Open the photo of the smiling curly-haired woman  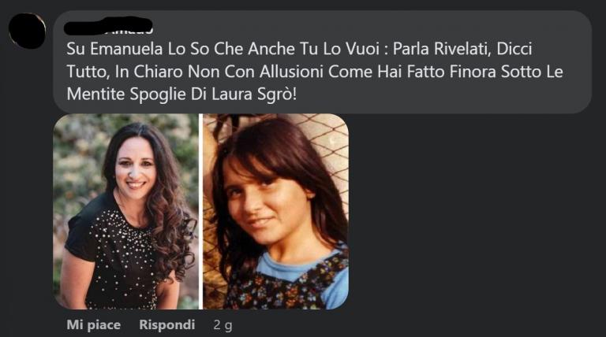[x=126, y=211]
